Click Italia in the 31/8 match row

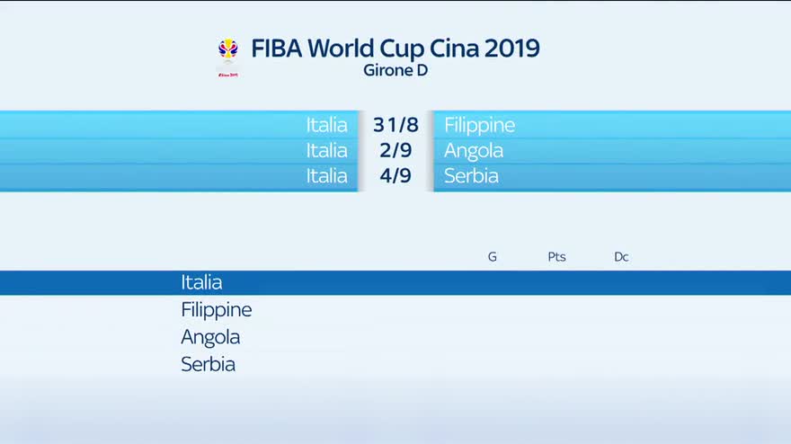[326, 125]
